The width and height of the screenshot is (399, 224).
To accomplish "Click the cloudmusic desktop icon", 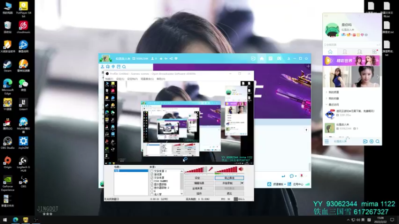I will click(x=23, y=27).
